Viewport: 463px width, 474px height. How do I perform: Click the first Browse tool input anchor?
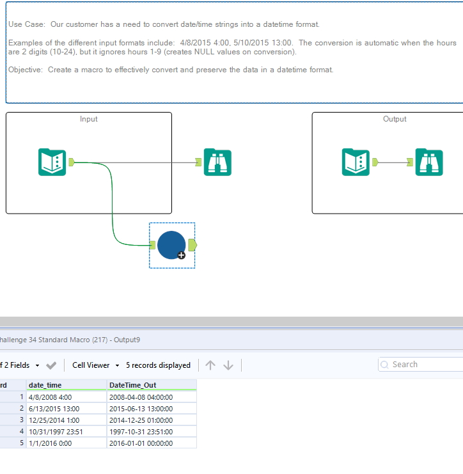pyautogui.click(x=198, y=162)
